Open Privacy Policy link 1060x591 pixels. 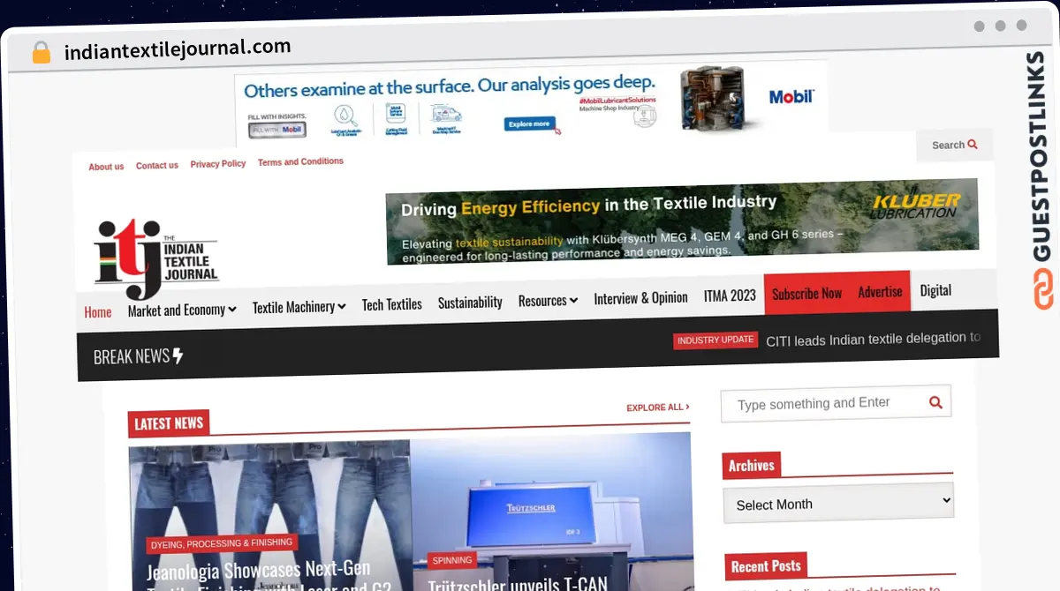218,164
